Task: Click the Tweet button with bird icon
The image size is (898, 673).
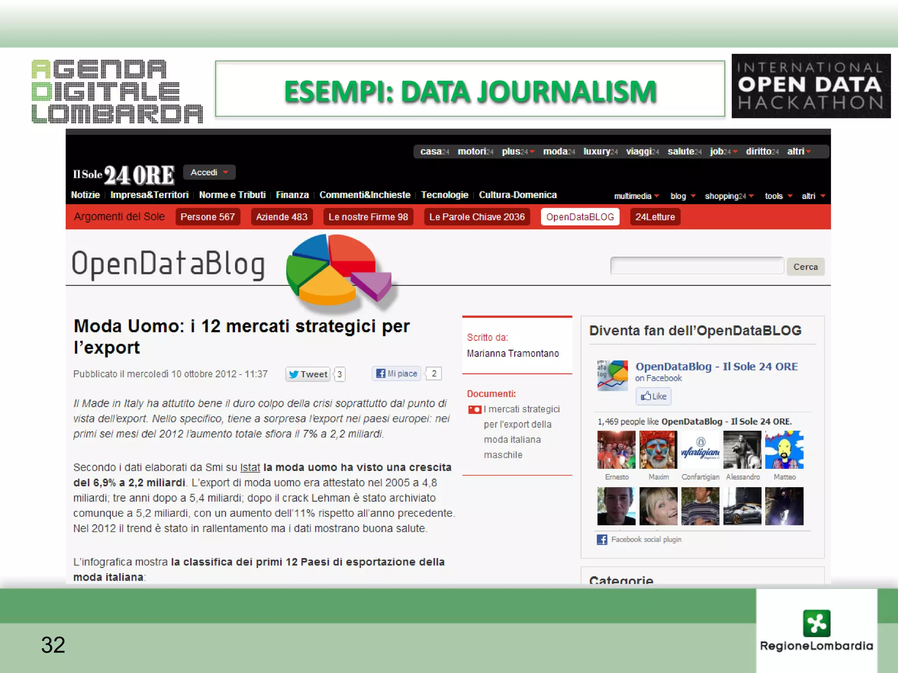Action: tap(308, 374)
